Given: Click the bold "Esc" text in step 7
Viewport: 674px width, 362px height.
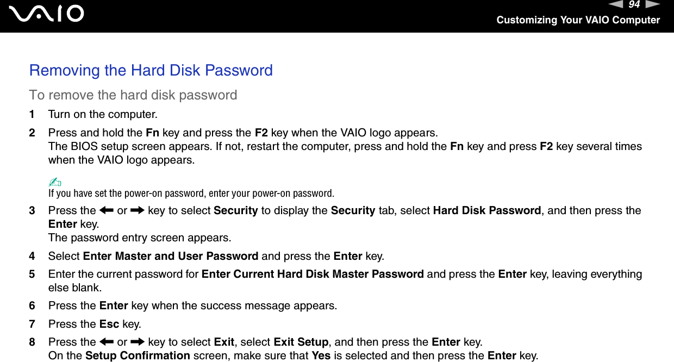Looking at the screenshot, I should (x=109, y=324).
